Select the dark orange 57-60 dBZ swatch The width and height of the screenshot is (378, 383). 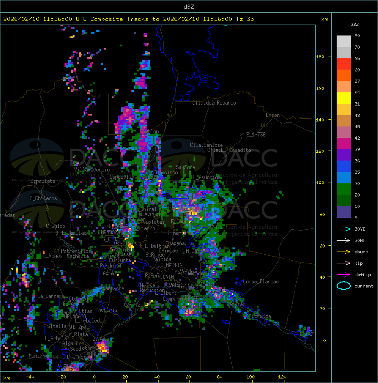coord(343,76)
